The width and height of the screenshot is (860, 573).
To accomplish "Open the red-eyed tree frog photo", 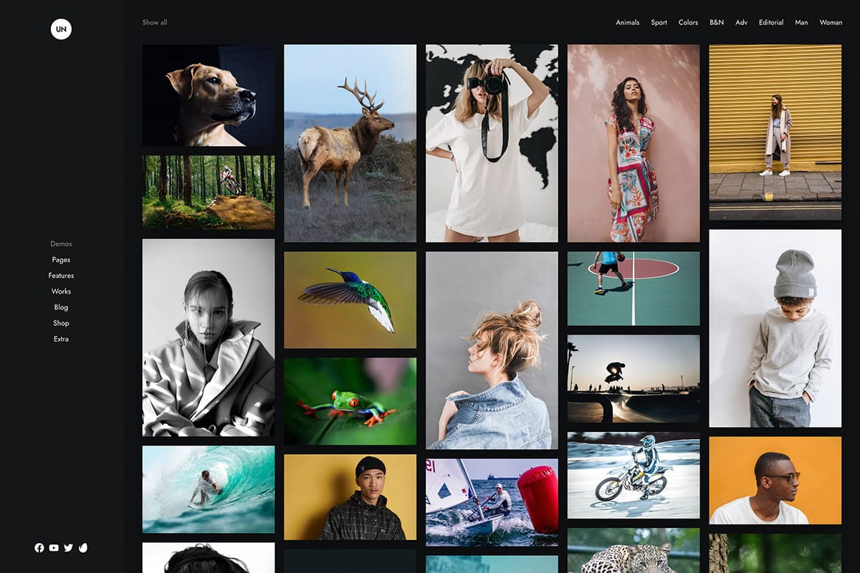I will [350, 401].
